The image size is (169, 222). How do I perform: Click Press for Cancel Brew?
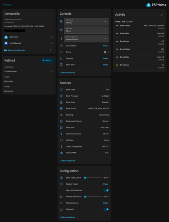tap(105, 46)
